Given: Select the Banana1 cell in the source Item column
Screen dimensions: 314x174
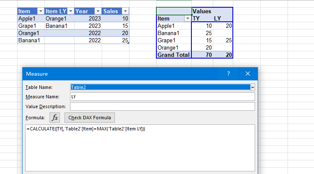Looking at the screenshot, I should 31,41.
